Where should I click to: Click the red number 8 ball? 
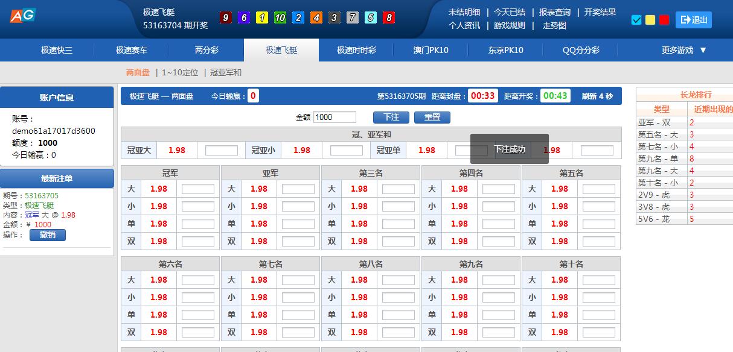pyautogui.click(x=389, y=17)
